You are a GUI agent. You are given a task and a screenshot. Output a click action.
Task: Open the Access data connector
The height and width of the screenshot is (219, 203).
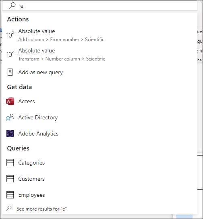coord(99,101)
